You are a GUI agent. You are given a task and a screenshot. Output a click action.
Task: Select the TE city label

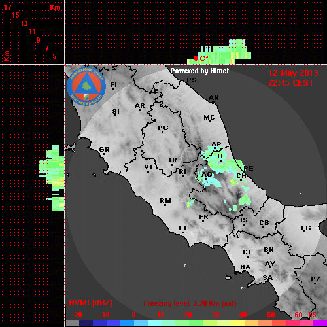221,156
